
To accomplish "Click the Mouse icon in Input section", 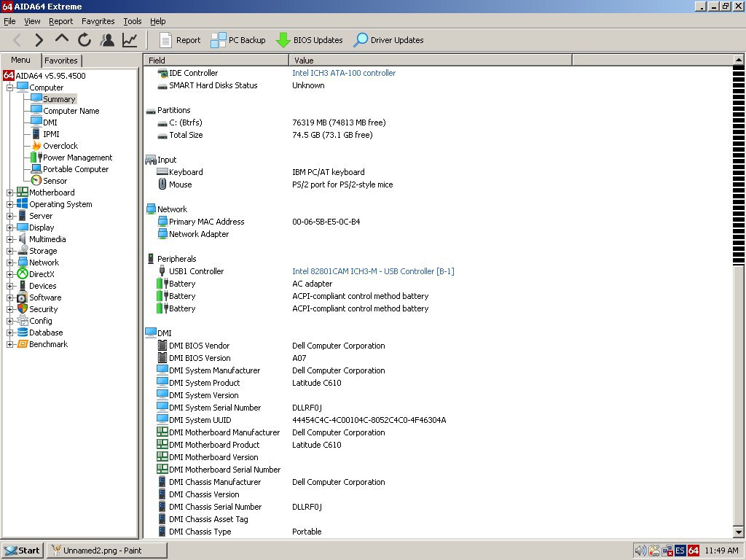I will (x=162, y=184).
